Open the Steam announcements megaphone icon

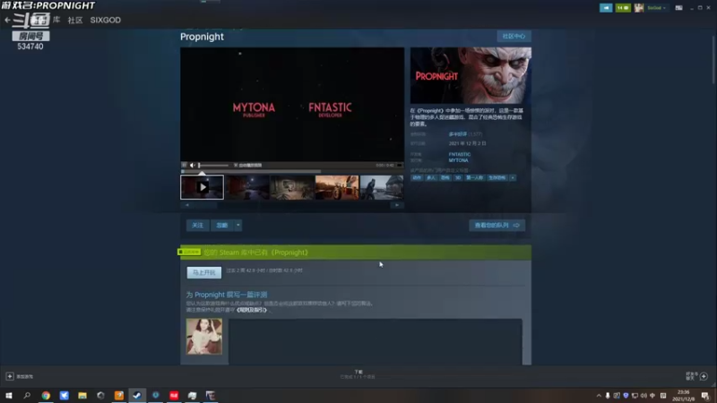point(606,8)
